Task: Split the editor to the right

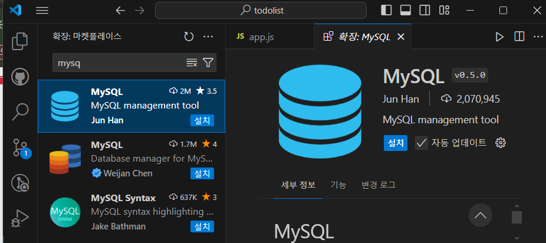Action: (x=519, y=37)
